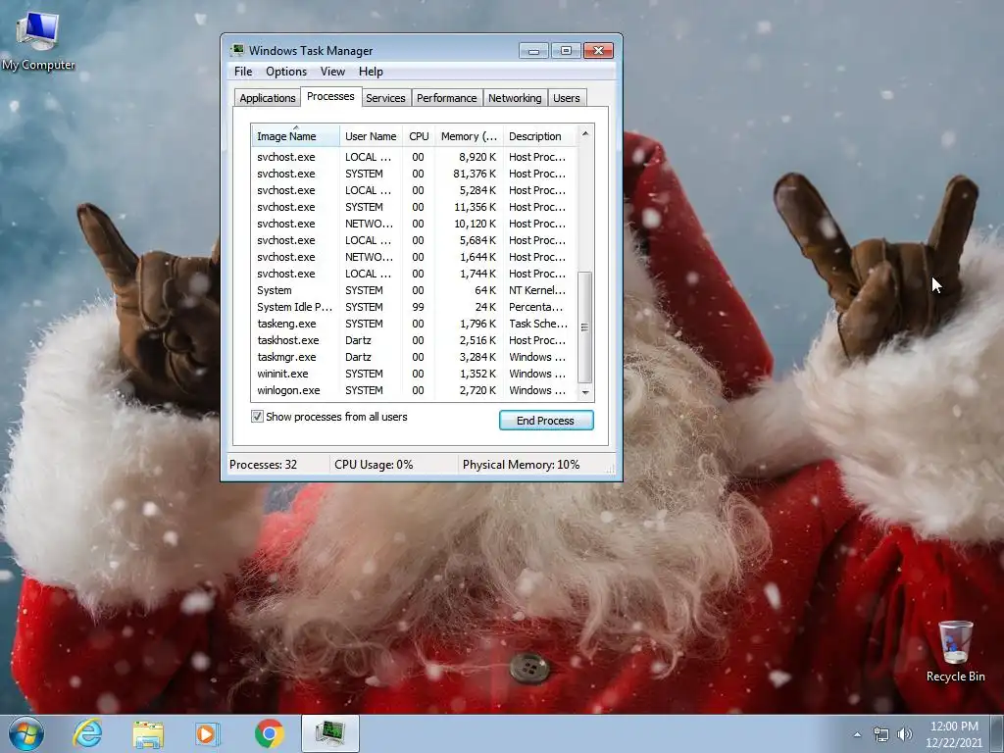Select the svchost.exe row using 5,684 K
Screen dimensions: 1004x753
[x=414, y=240]
